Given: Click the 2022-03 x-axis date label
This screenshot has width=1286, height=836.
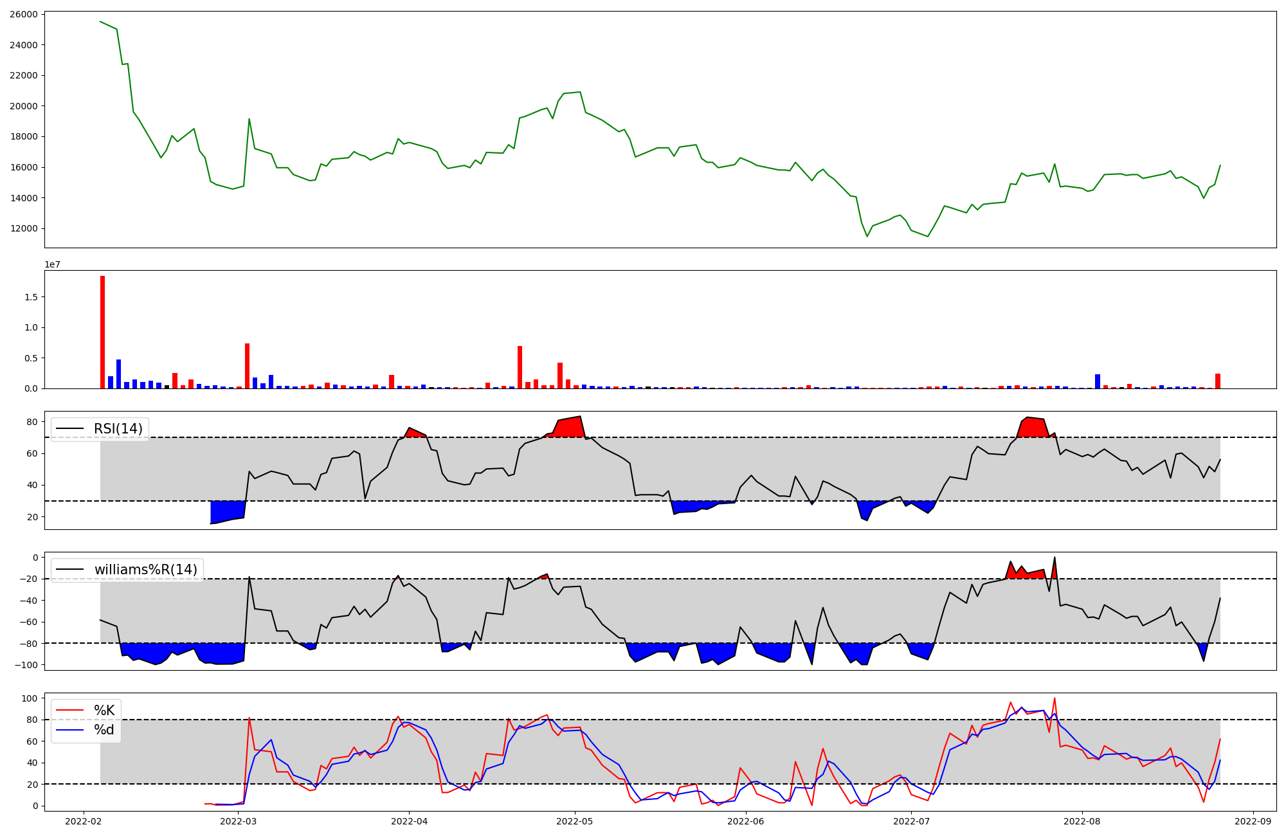Looking at the screenshot, I should click(x=239, y=821).
